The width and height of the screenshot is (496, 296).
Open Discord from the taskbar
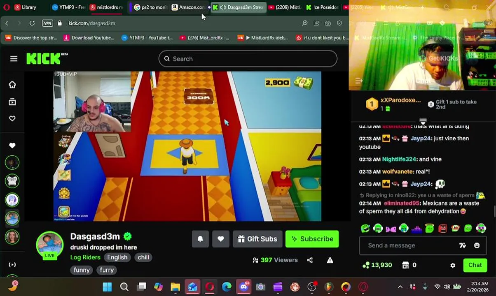pyautogui.click(x=244, y=287)
